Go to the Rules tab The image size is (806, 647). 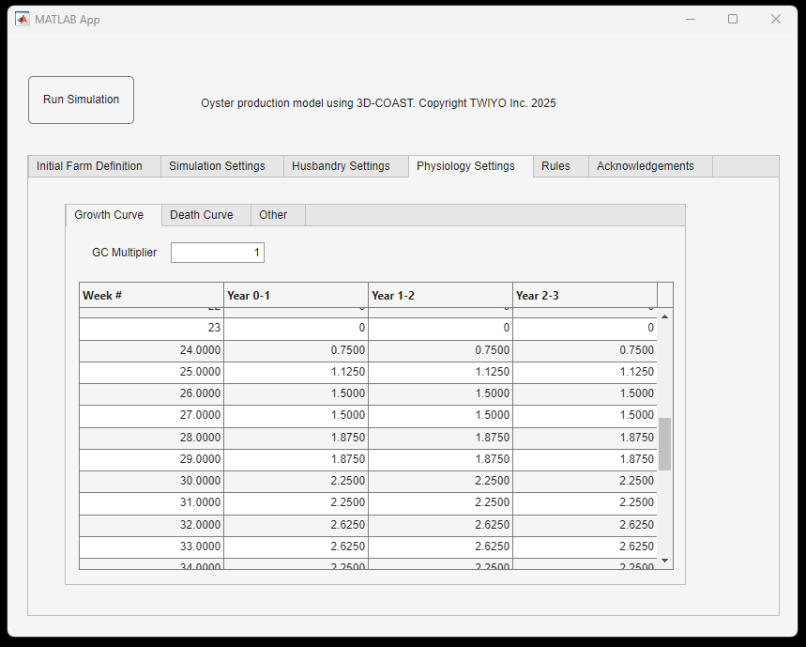pyautogui.click(x=555, y=166)
